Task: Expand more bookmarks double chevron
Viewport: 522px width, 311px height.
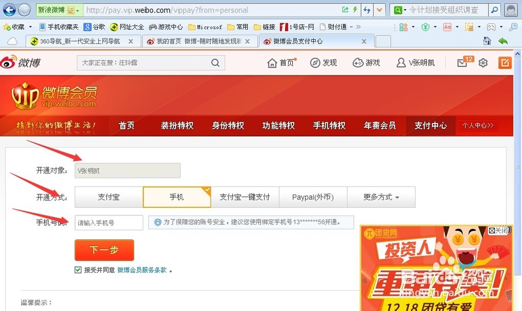Action: click(358, 27)
